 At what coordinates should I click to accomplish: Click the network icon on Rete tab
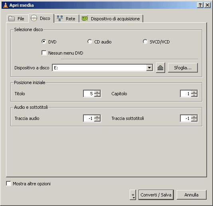[60, 18]
